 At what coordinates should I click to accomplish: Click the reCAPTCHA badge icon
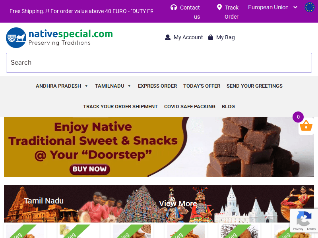[304, 219]
